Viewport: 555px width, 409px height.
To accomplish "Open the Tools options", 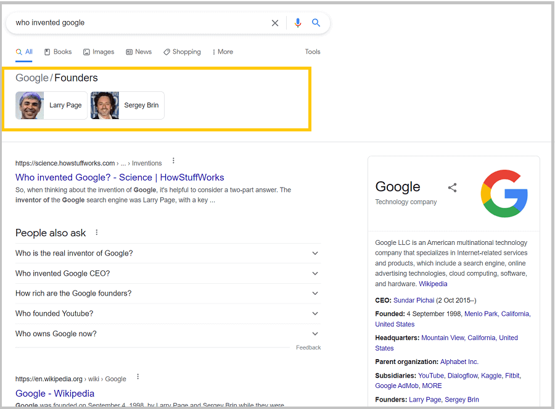I will (x=313, y=52).
